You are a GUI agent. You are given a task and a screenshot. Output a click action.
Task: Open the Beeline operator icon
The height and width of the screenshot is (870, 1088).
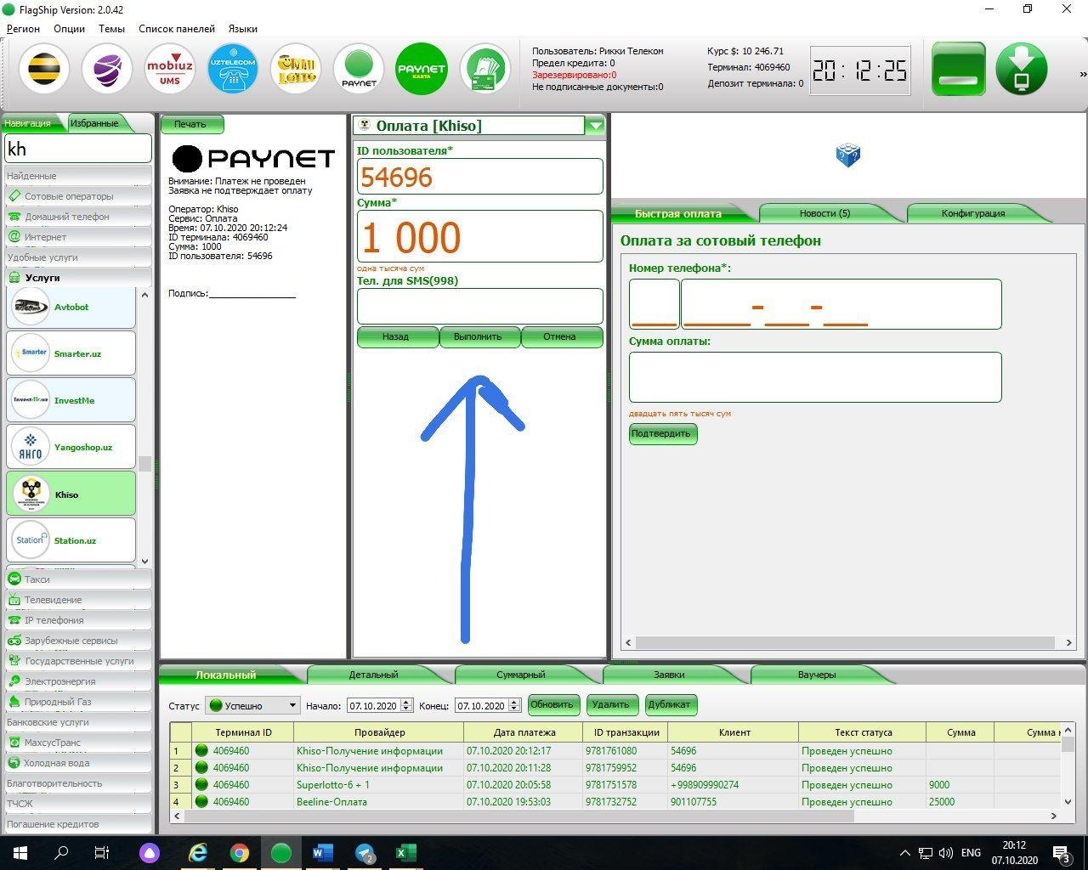(x=44, y=69)
